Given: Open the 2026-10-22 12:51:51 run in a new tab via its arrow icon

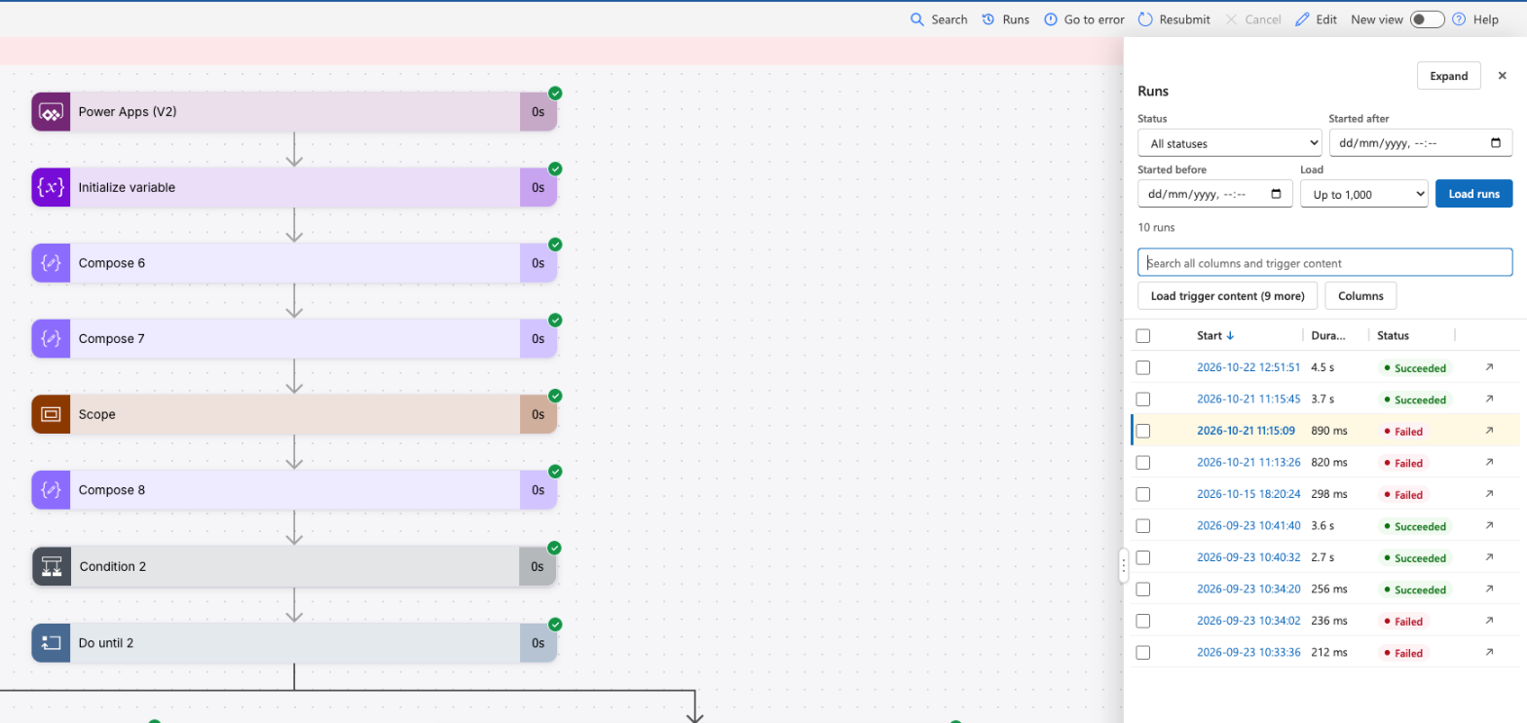Looking at the screenshot, I should (1489, 367).
